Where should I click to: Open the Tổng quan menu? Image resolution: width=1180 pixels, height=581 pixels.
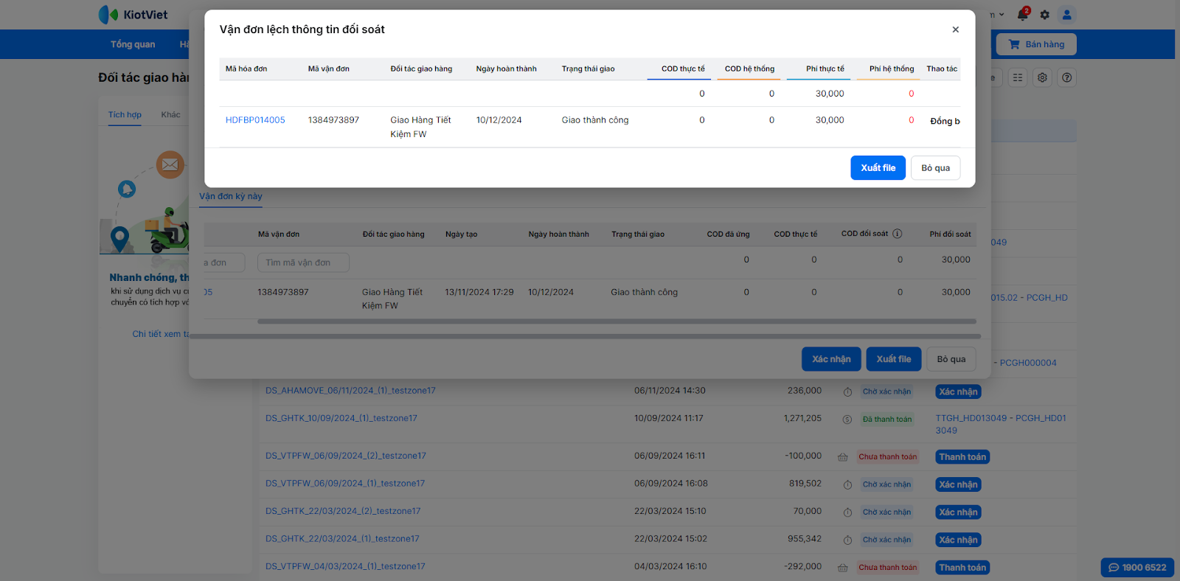pos(133,44)
